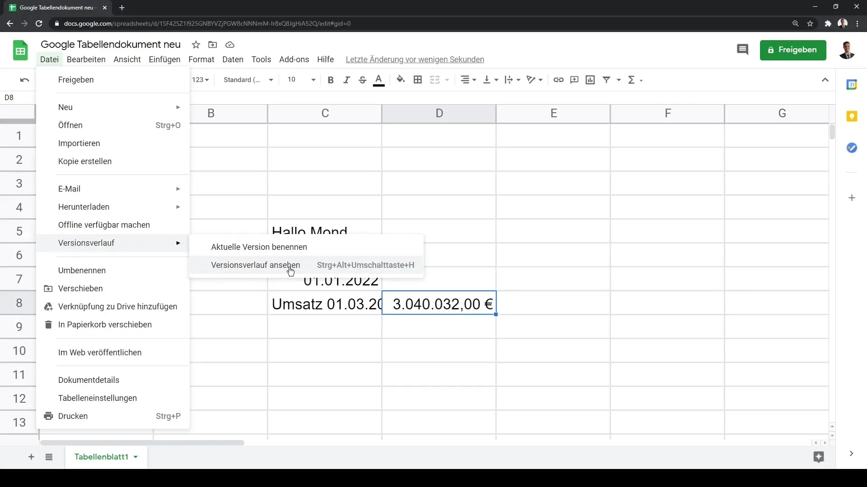Open the all sheets list icon

(x=49, y=457)
